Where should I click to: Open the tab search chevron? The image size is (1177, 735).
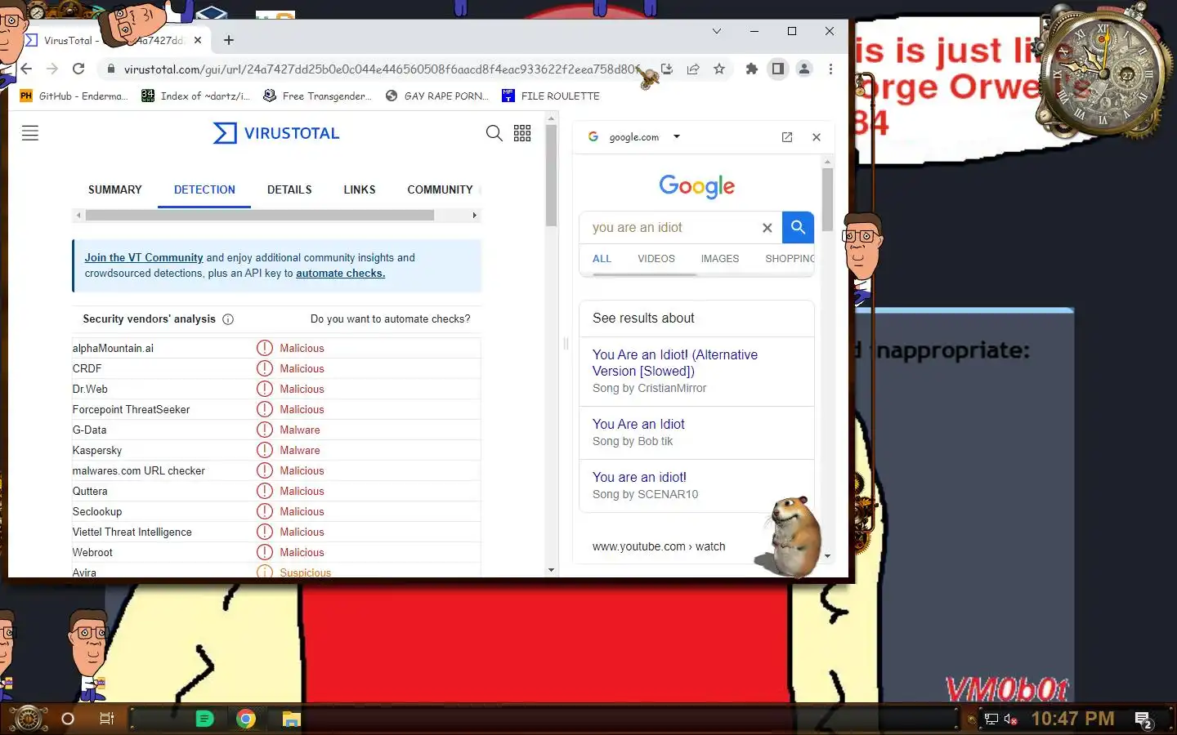pyautogui.click(x=717, y=31)
